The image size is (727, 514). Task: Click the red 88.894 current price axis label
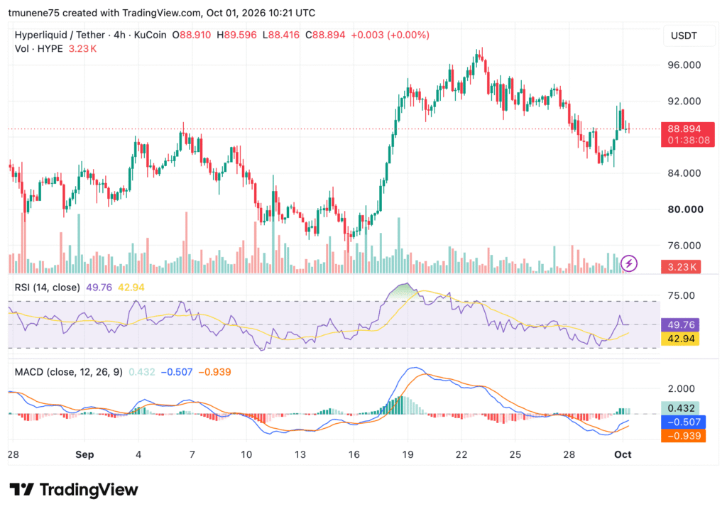[x=687, y=134]
